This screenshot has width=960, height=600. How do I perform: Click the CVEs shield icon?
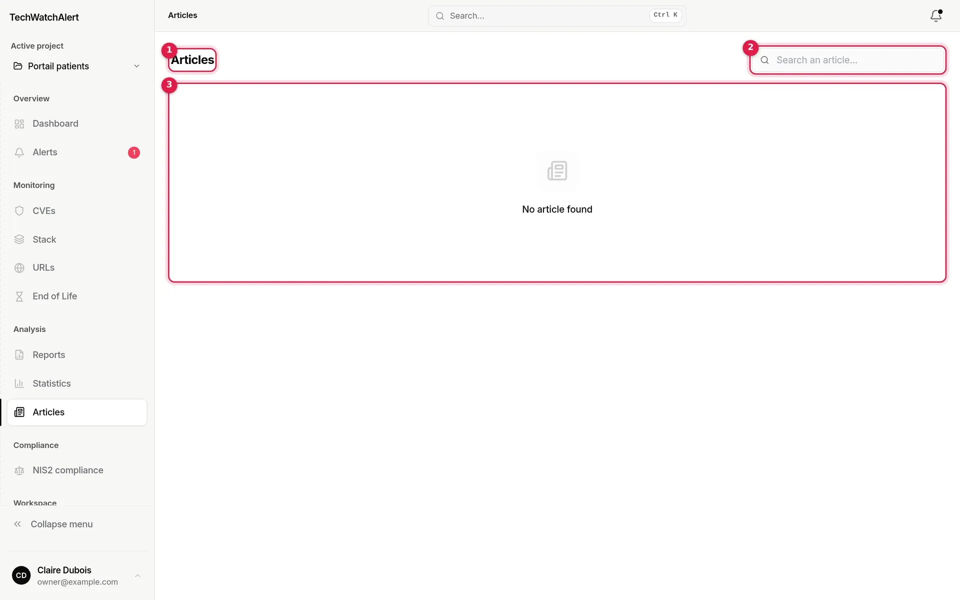tap(19, 211)
